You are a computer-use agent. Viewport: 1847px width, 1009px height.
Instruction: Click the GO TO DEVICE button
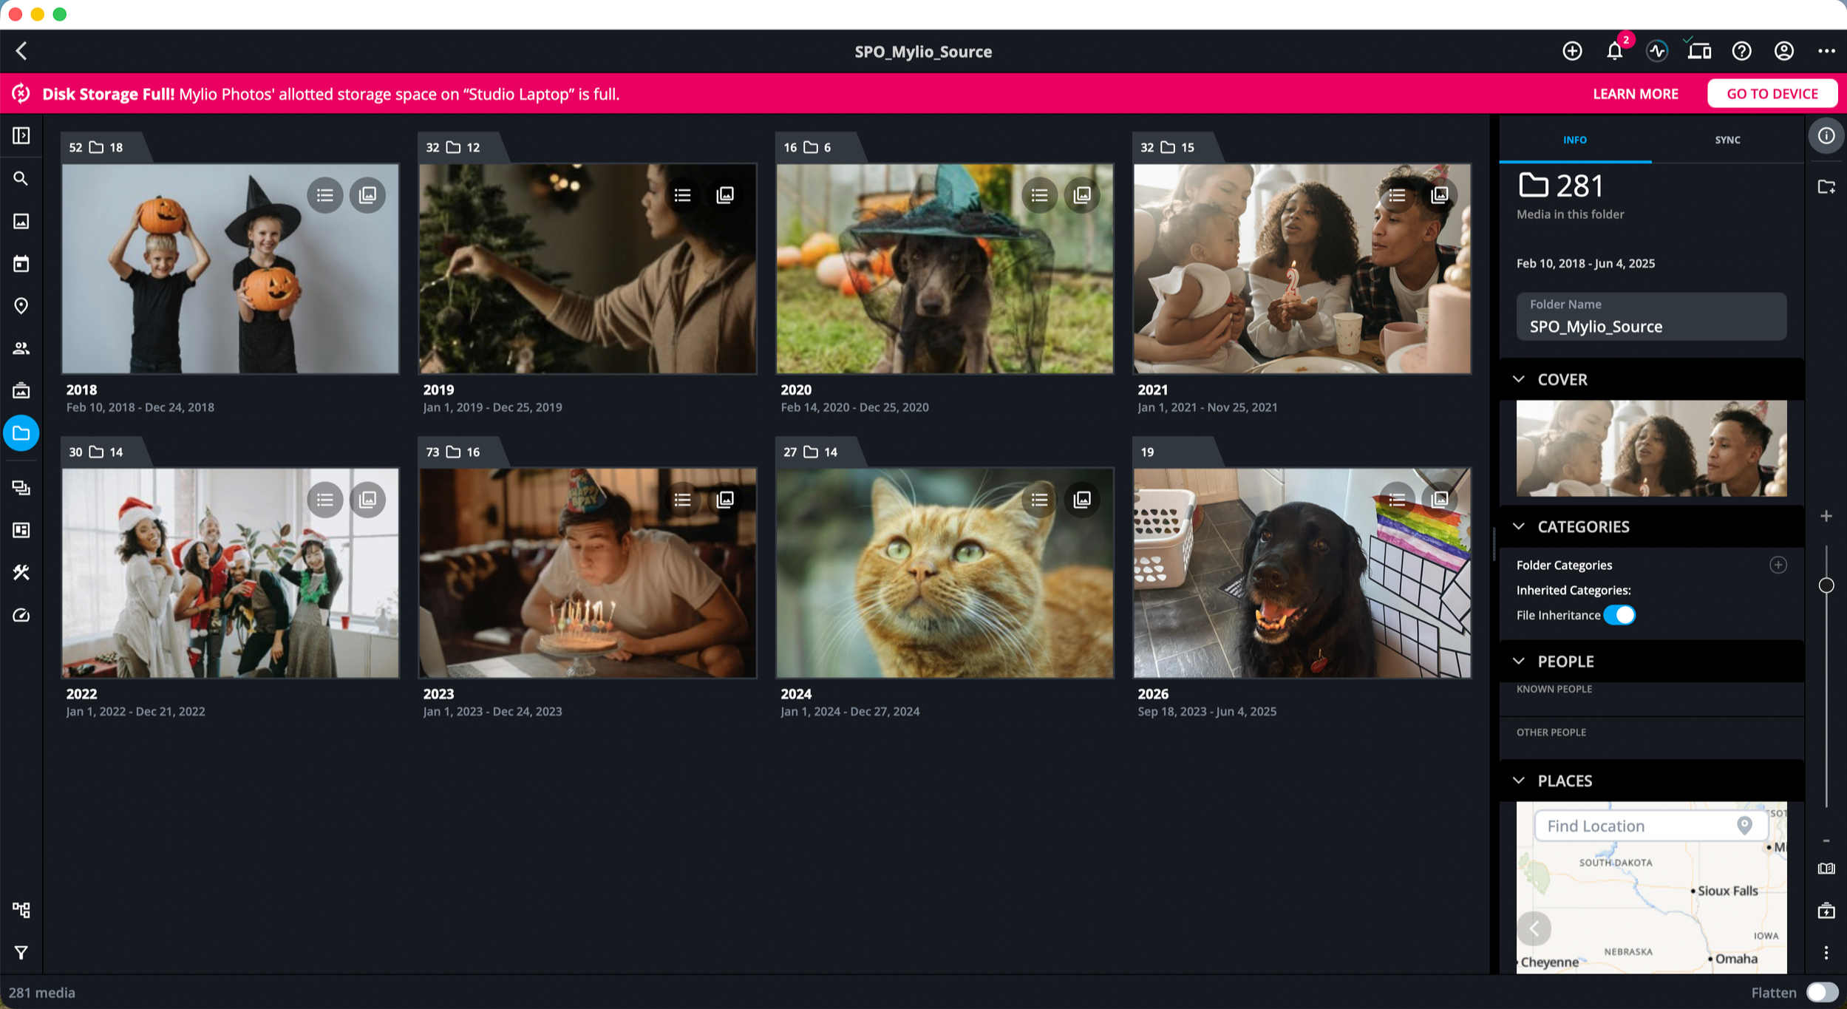(1772, 94)
